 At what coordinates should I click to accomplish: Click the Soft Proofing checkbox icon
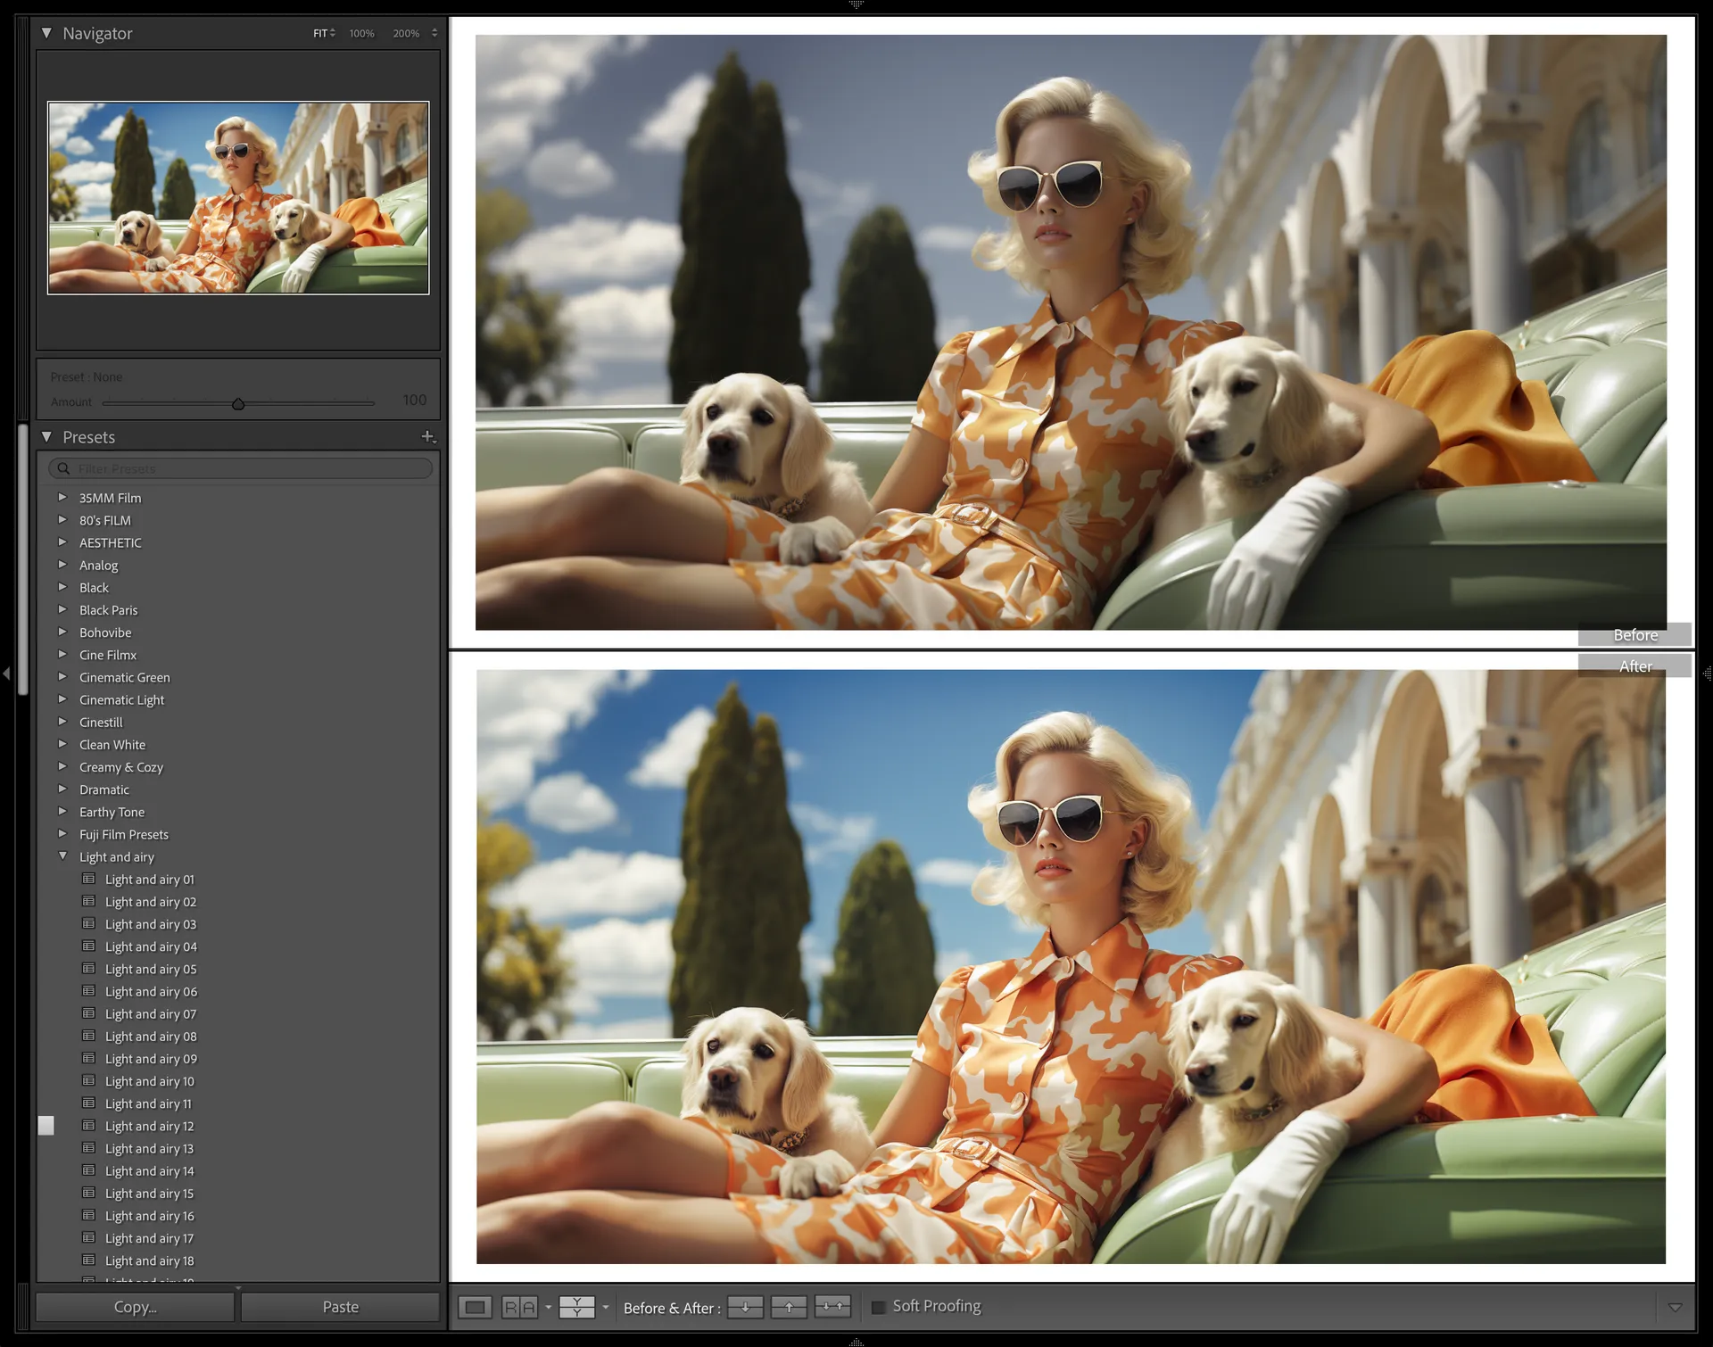pos(877,1305)
